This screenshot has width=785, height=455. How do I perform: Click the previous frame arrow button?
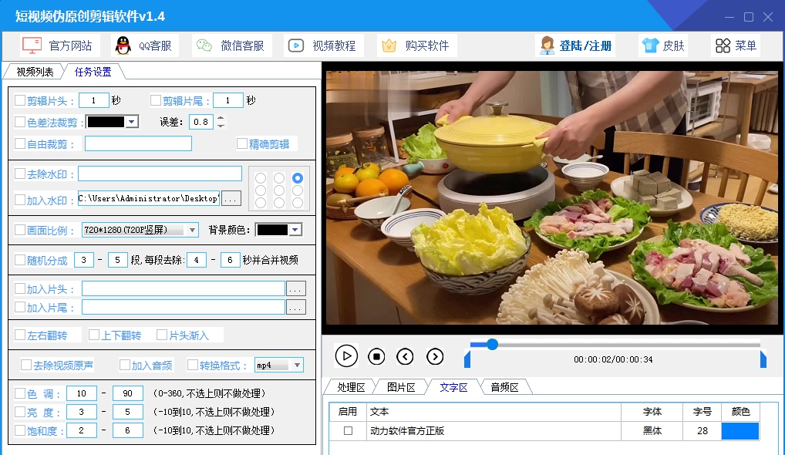point(405,356)
